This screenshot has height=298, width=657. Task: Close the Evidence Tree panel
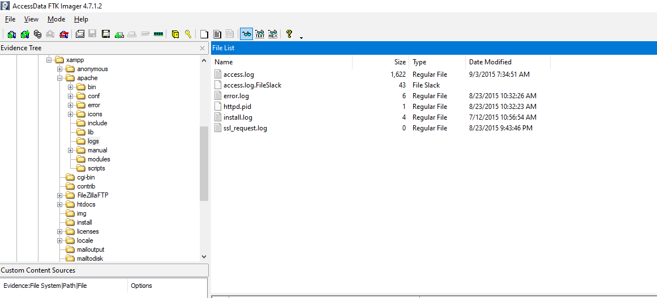(203, 49)
